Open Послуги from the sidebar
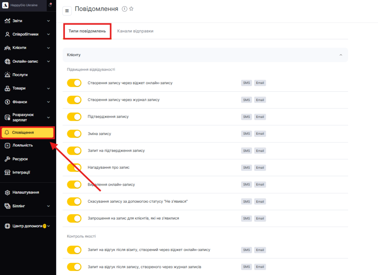The image size is (378, 275). 20,75
